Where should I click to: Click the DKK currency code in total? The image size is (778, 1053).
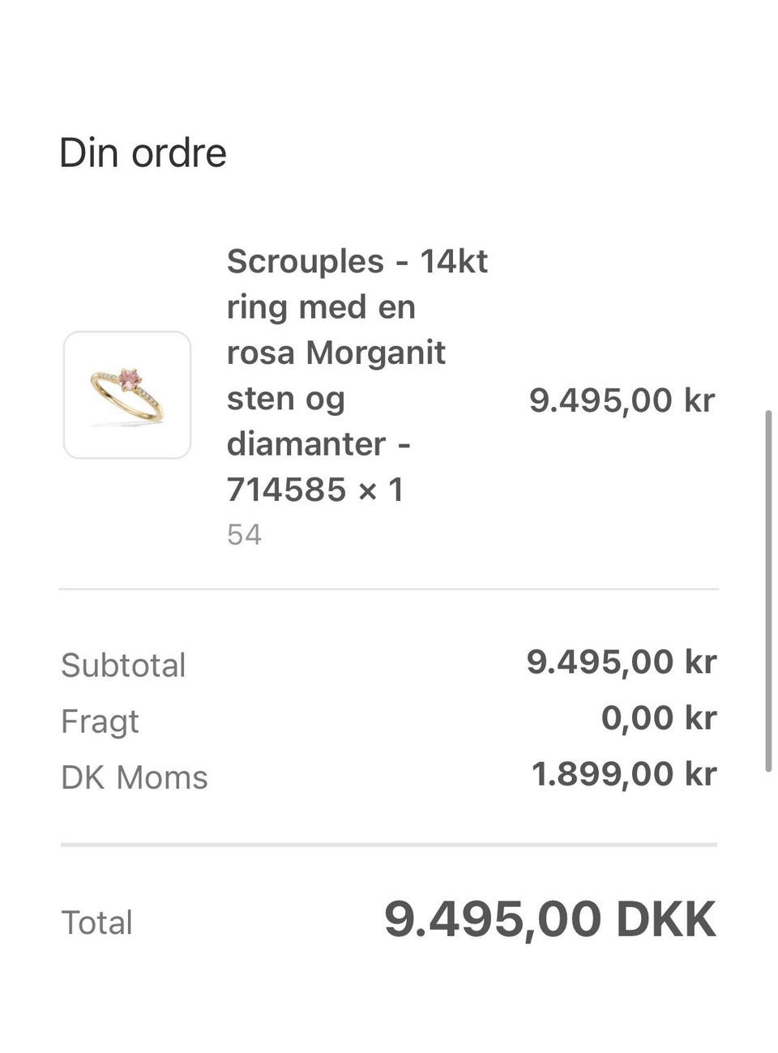(x=666, y=920)
